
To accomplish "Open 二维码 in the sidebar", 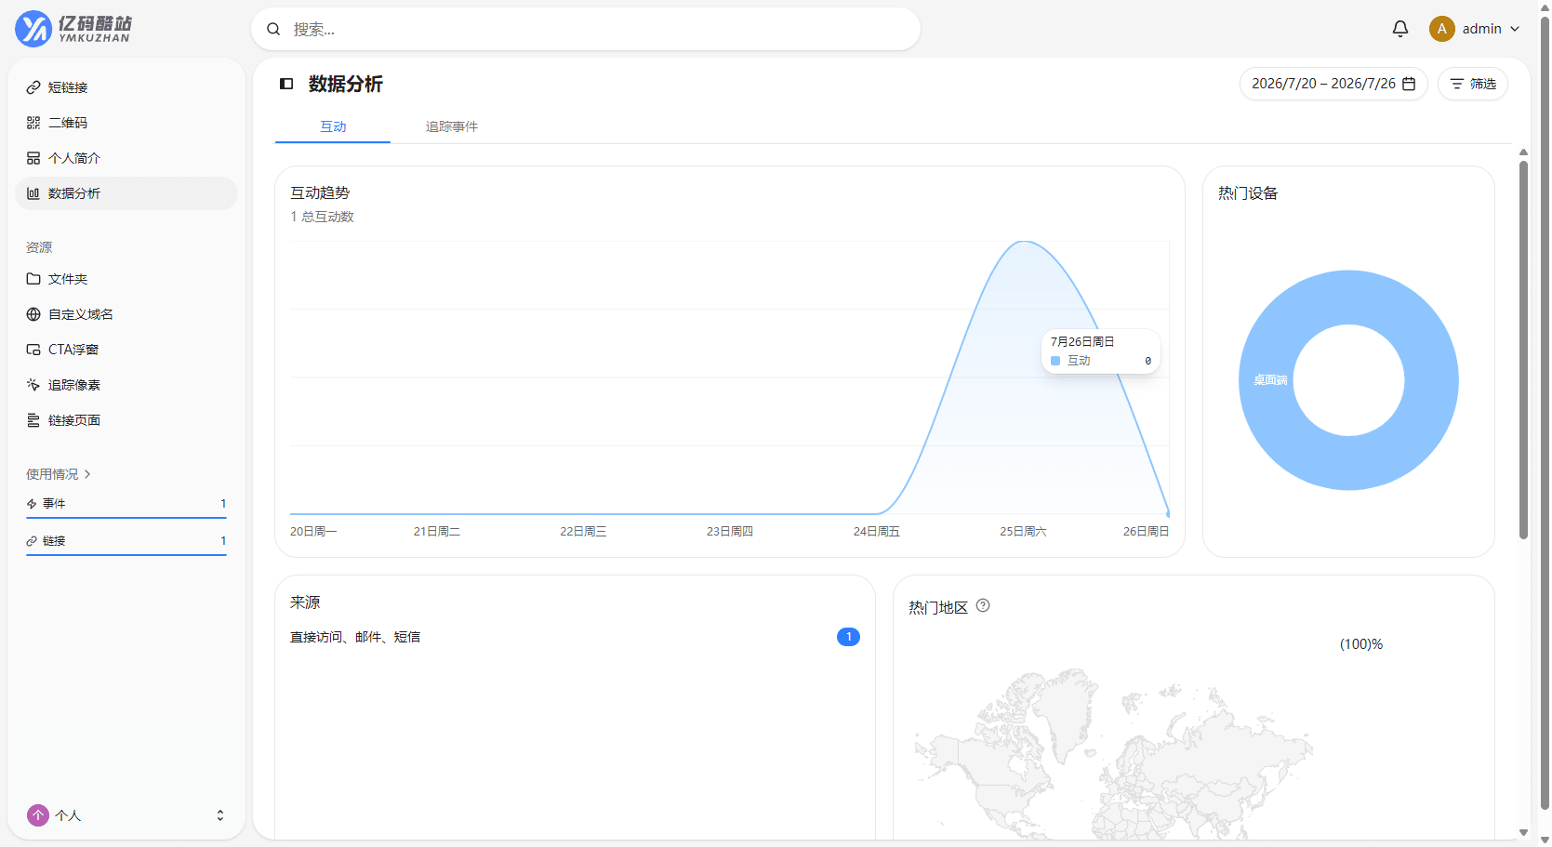I will click(x=126, y=123).
